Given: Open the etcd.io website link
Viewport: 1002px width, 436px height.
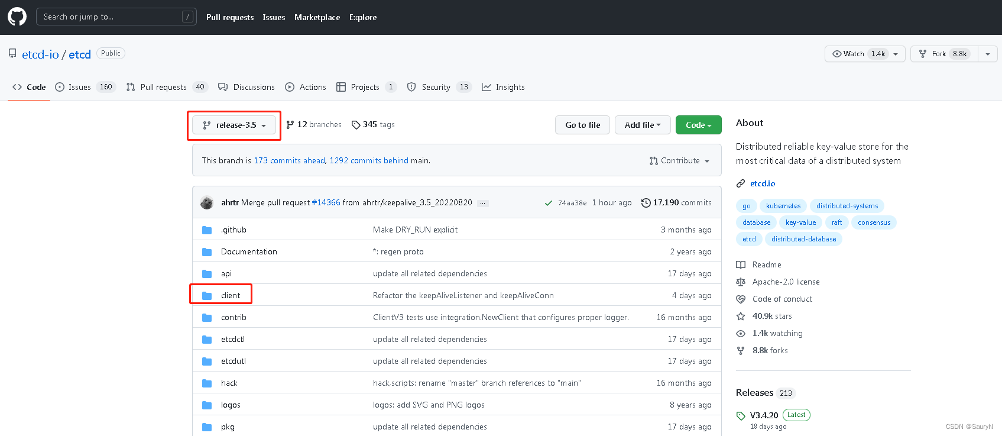Looking at the screenshot, I should click(x=763, y=184).
